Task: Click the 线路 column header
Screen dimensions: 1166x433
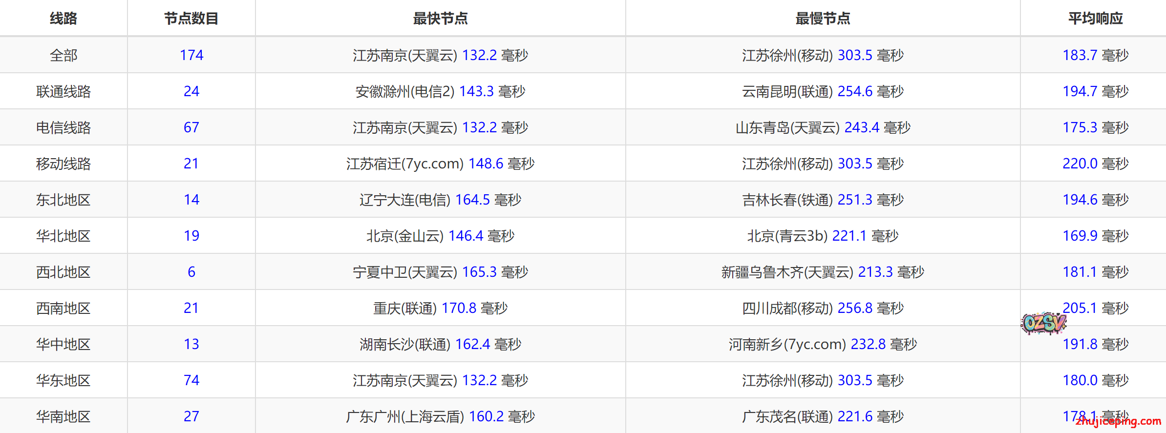Action: [64, 19]
